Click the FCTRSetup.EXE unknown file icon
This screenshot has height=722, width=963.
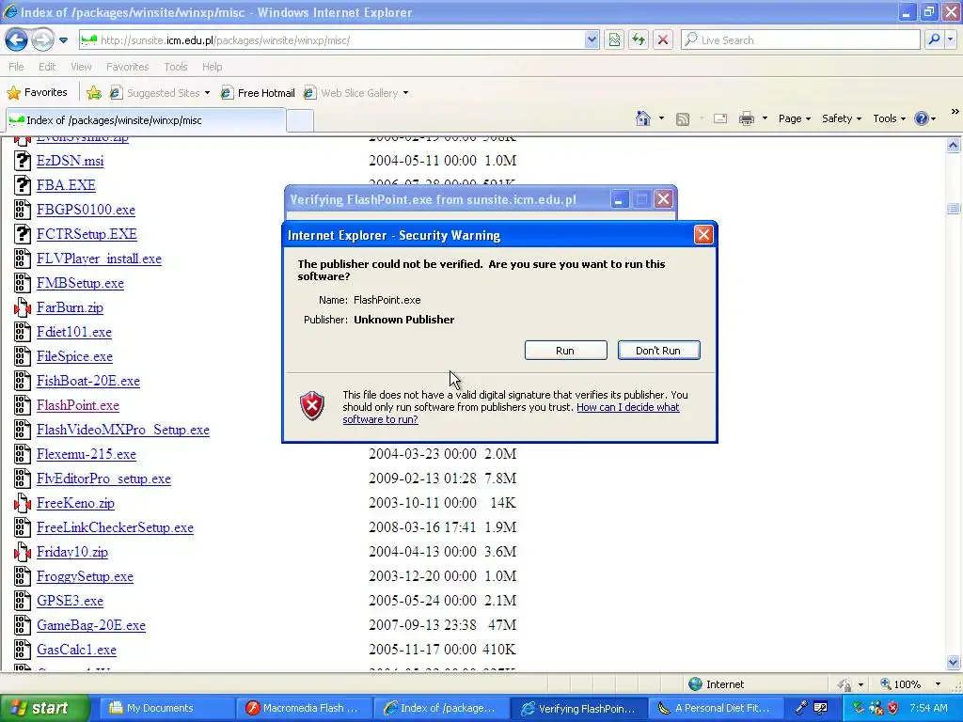(23, 234)
